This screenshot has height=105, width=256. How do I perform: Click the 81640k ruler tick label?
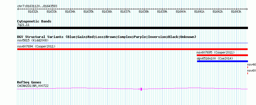181,12
